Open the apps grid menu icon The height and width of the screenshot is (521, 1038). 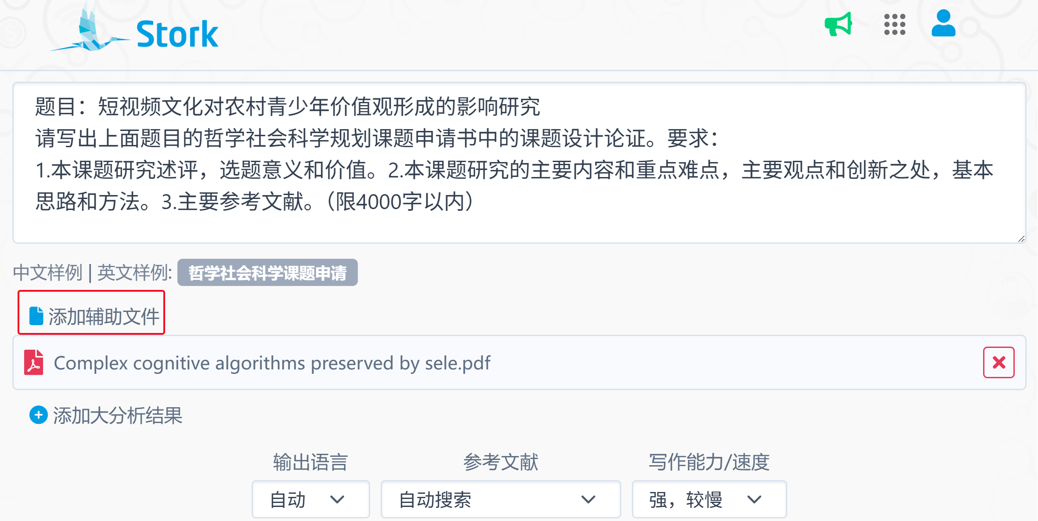(x=894, y=24)
